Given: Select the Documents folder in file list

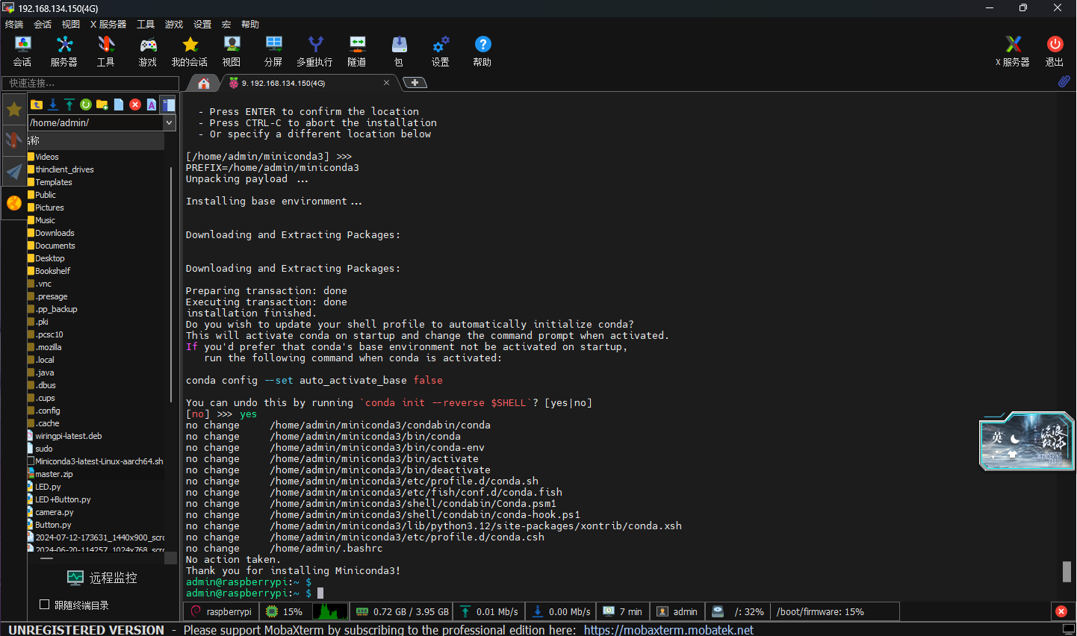Looking at the screenshot, I should 55,246.
